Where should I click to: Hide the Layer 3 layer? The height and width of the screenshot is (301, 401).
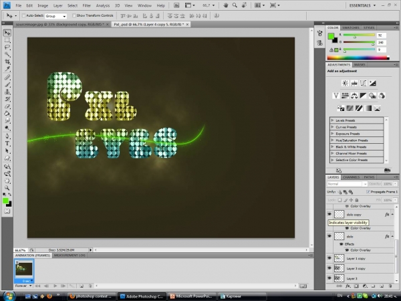pos(329,278)
